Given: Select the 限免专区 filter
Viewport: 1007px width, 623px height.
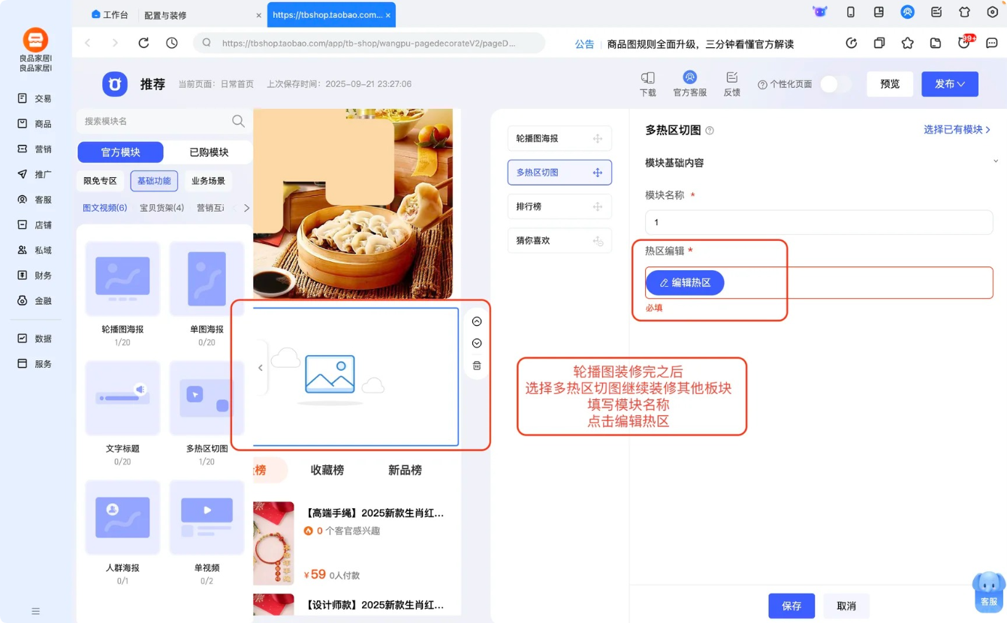Looking at the screenshot, I should coord(100,181).
